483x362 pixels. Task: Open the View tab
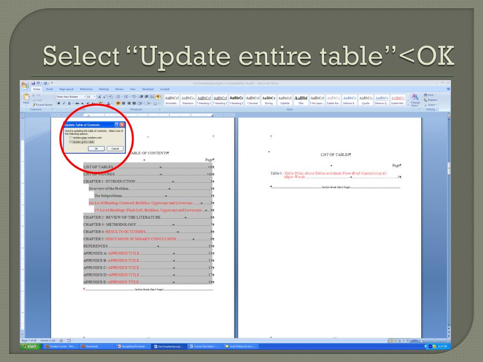[x=133, y=89]
